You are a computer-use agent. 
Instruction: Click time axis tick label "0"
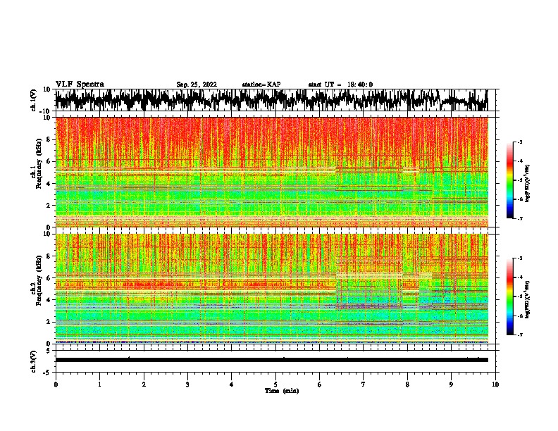[x=56, y=385]
